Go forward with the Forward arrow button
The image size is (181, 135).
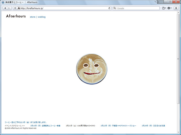[x=9, y=8]
